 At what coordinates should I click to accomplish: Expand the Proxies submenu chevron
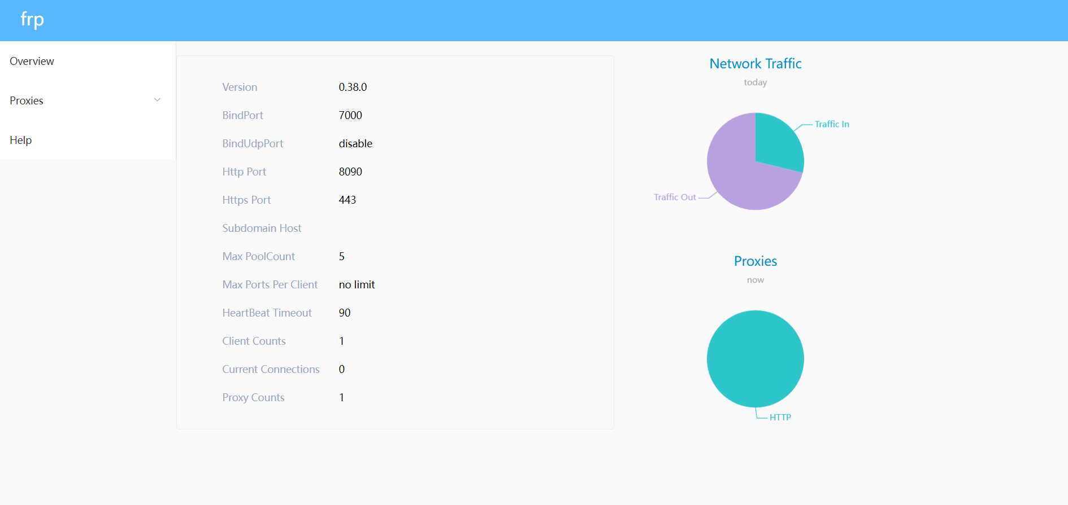click(x=158, y=100)
